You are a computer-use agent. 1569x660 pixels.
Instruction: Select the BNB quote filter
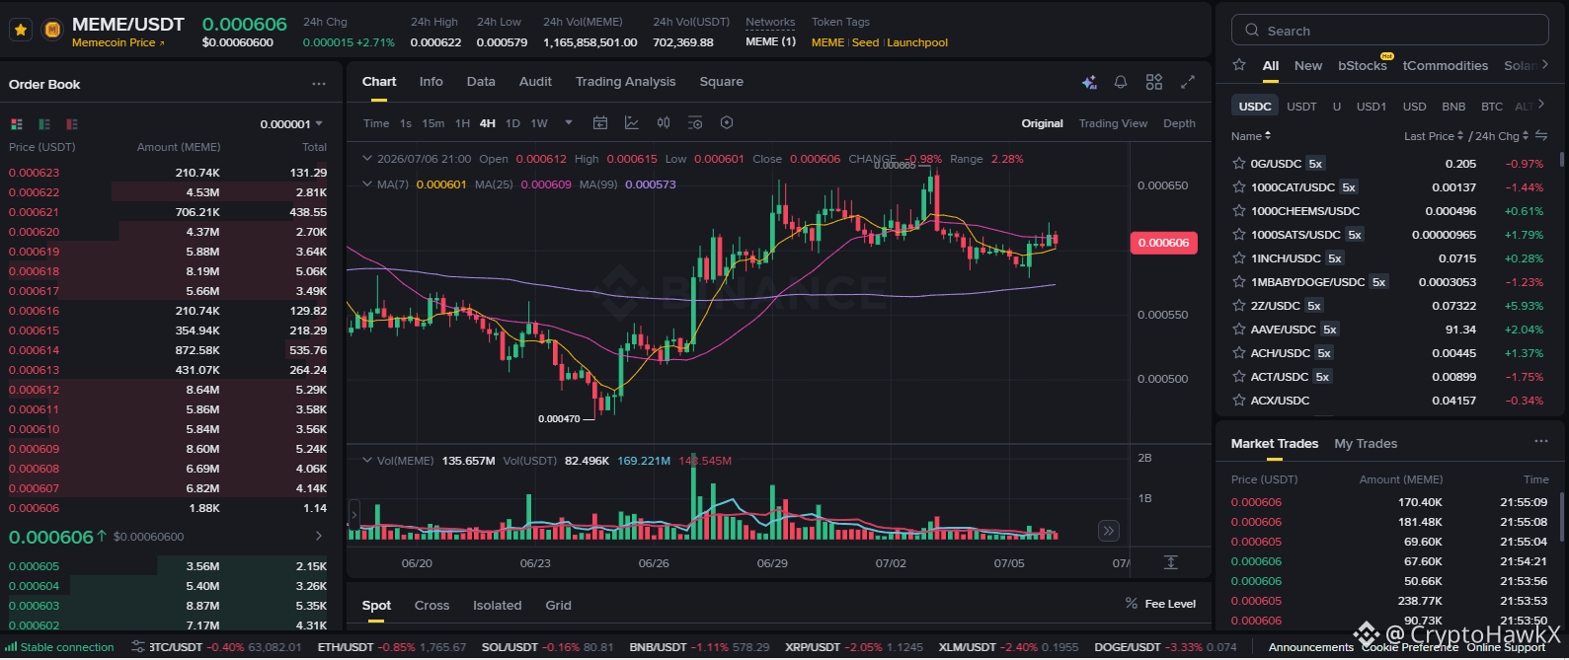1453,107
